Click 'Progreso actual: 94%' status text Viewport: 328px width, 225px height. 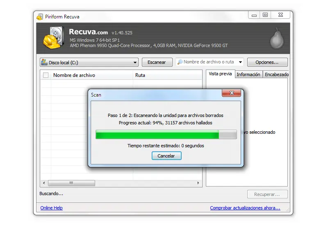click(166, 123)
